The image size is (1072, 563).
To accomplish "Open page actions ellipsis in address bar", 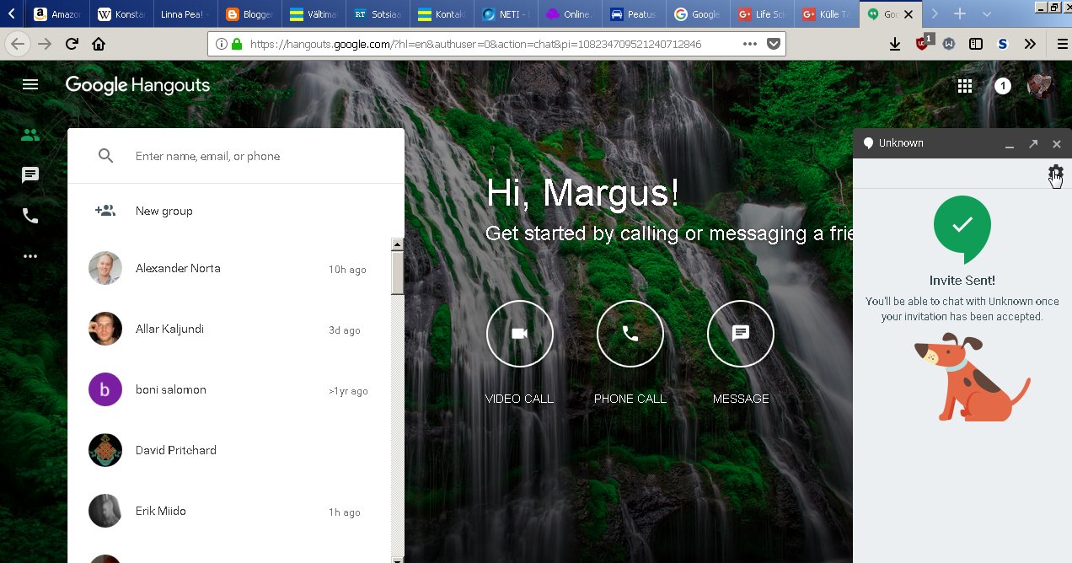I will (x=750, y=44).
